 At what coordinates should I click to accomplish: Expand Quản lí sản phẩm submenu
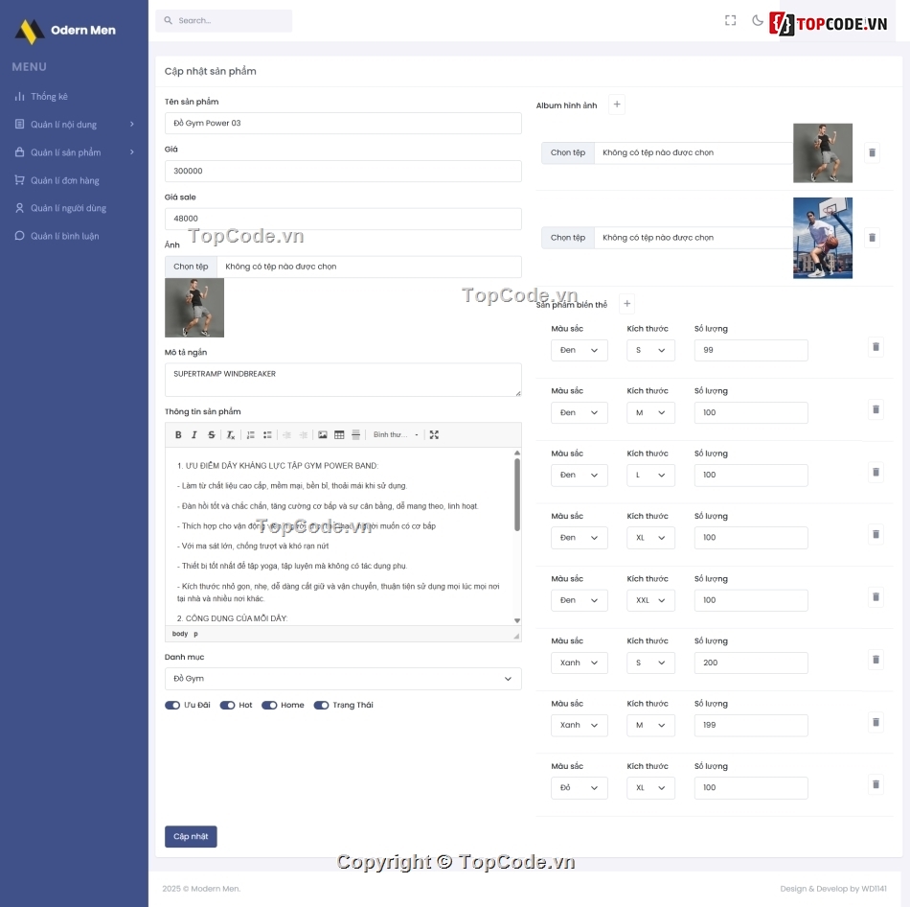point(75,152)
